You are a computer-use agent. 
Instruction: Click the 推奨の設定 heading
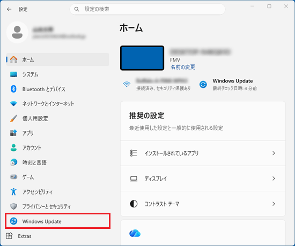(x=146, y=116)
